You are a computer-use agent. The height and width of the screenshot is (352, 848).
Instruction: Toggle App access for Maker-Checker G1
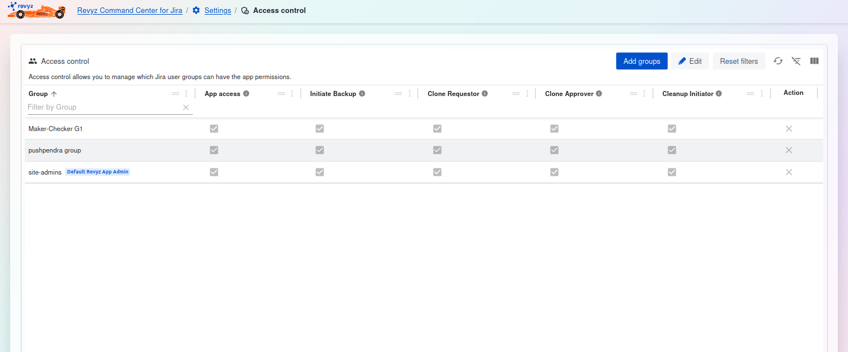(x=214, y=129)
